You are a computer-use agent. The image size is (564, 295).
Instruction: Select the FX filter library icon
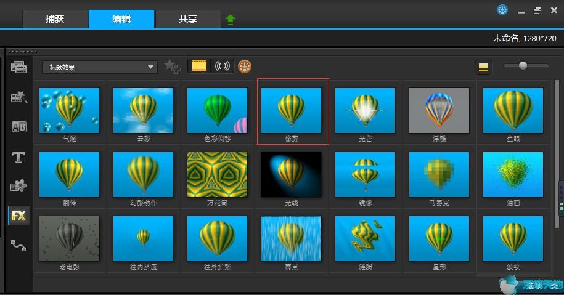click(18, 216)
